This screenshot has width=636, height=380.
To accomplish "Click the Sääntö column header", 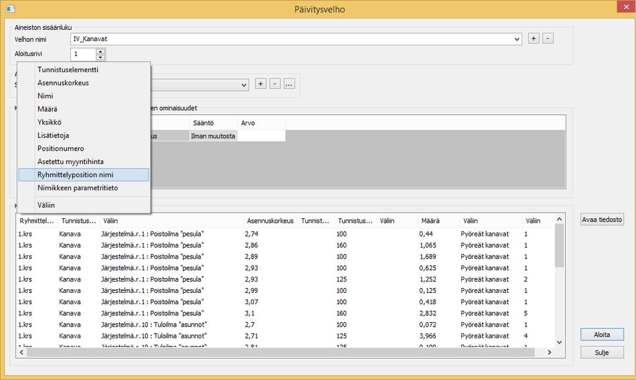I will [x=213, y=123].
